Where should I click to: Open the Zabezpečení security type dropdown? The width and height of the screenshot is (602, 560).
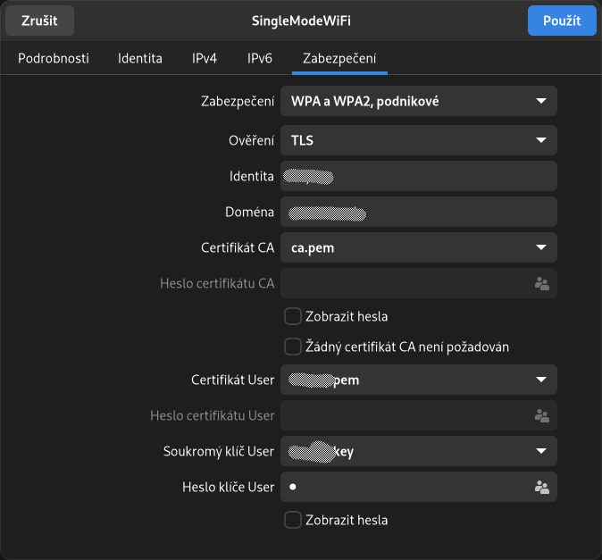(x=418, y=101)
